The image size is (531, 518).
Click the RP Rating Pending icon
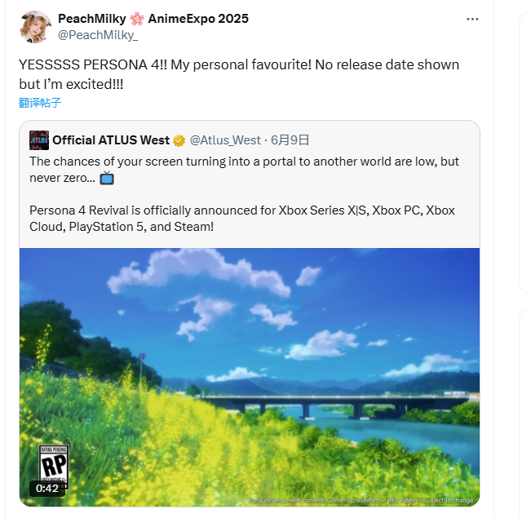point(54,464)
